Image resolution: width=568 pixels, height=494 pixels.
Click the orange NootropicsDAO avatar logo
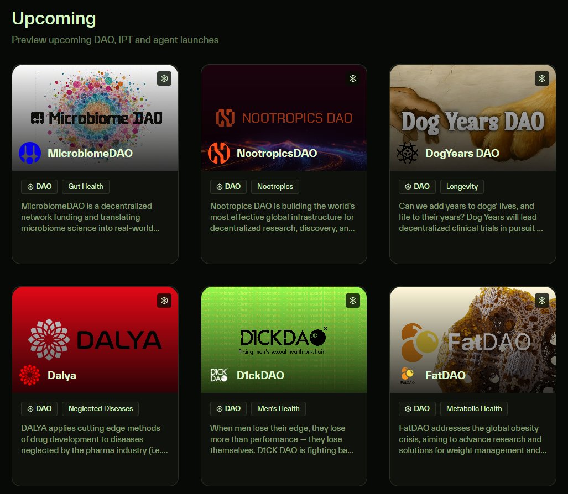coord(219,153)
